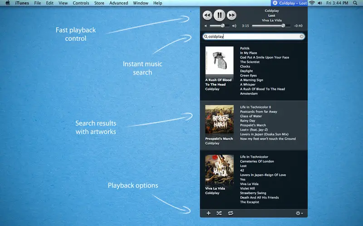363x226 pixels.
Task: Click the rewind previous track button
Action: click(207, 15)
